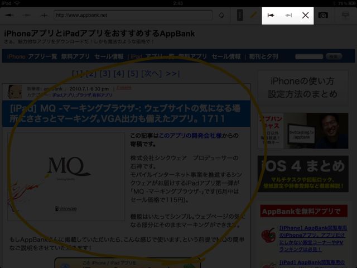
Task: Undo the last marking stroke
Action: [x=271, y=15]
